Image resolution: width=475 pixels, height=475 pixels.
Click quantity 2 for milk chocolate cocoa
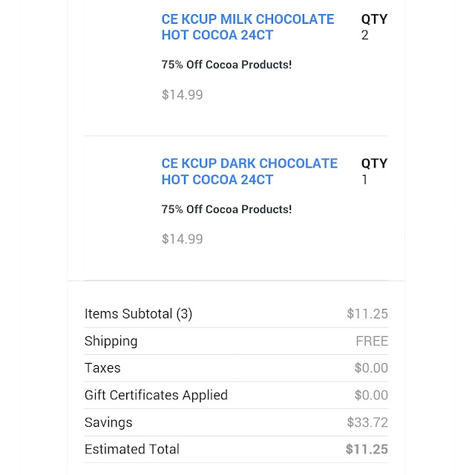[x=364, y=35]
